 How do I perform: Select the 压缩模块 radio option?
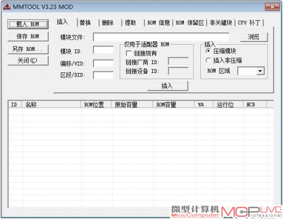tap(208, 51)
